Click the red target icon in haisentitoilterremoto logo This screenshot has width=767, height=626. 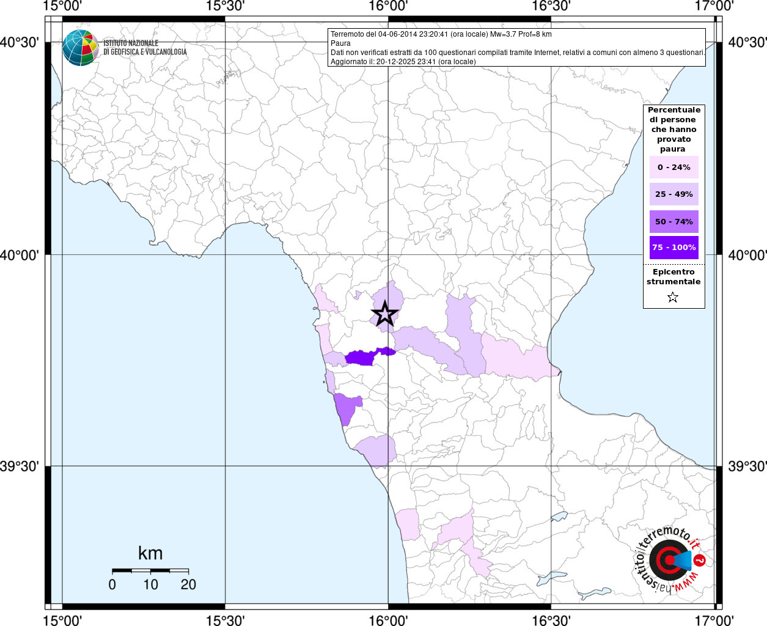tap(666, 559)
